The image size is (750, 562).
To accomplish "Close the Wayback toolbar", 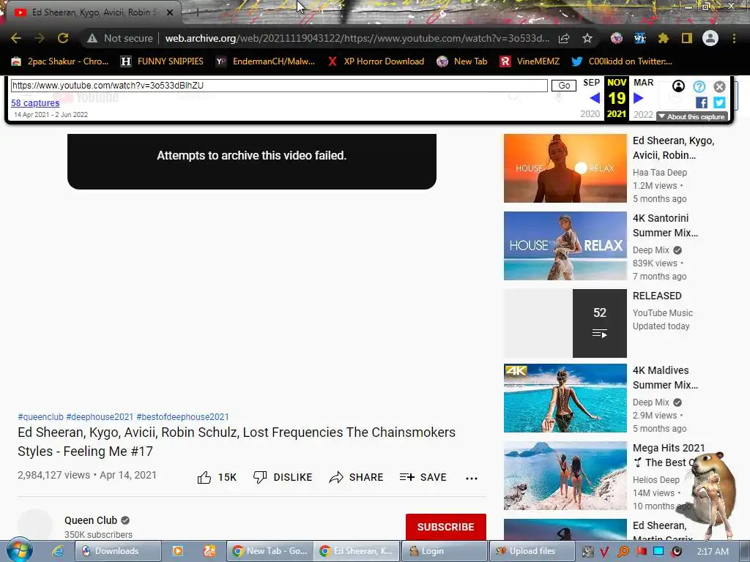I will click(719, 86).
